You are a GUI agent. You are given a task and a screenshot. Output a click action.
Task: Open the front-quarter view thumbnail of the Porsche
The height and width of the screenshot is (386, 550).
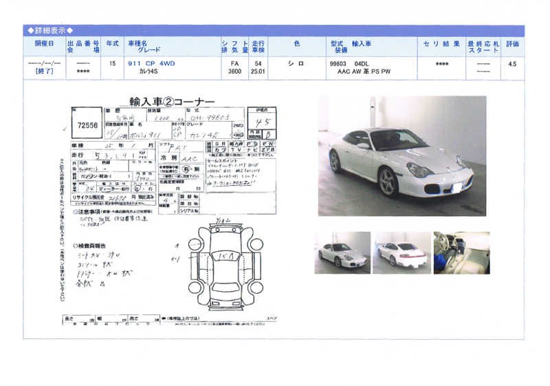point(342,253)
